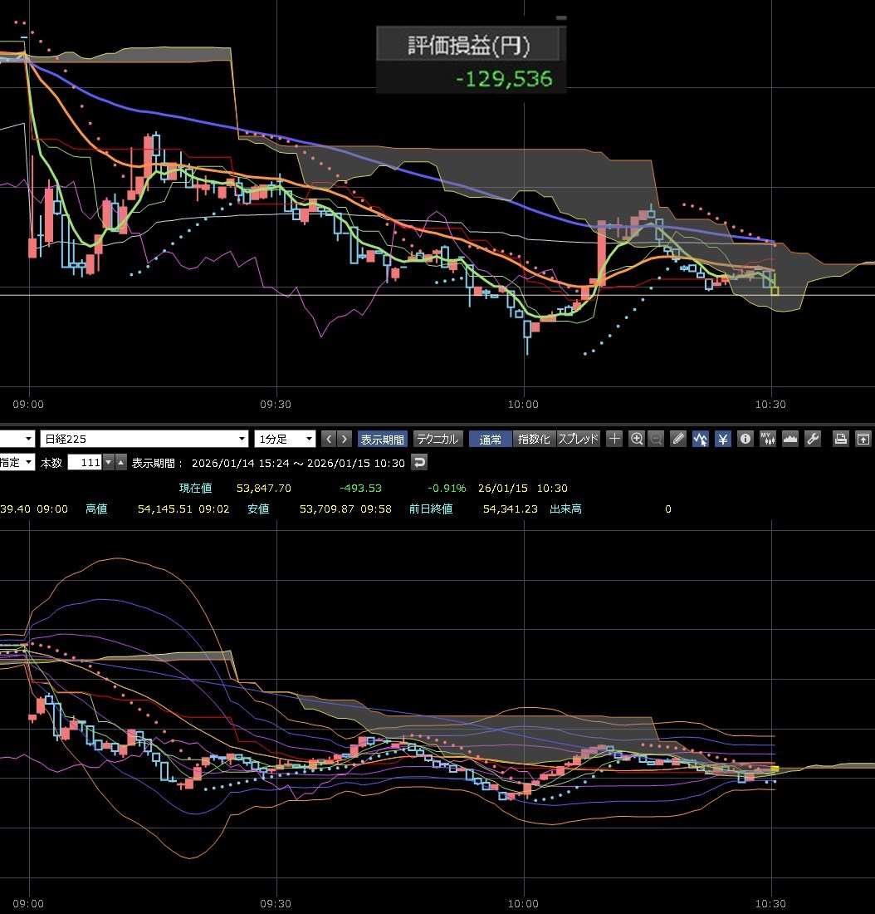Click the テクニカル button

click(437, 439)
